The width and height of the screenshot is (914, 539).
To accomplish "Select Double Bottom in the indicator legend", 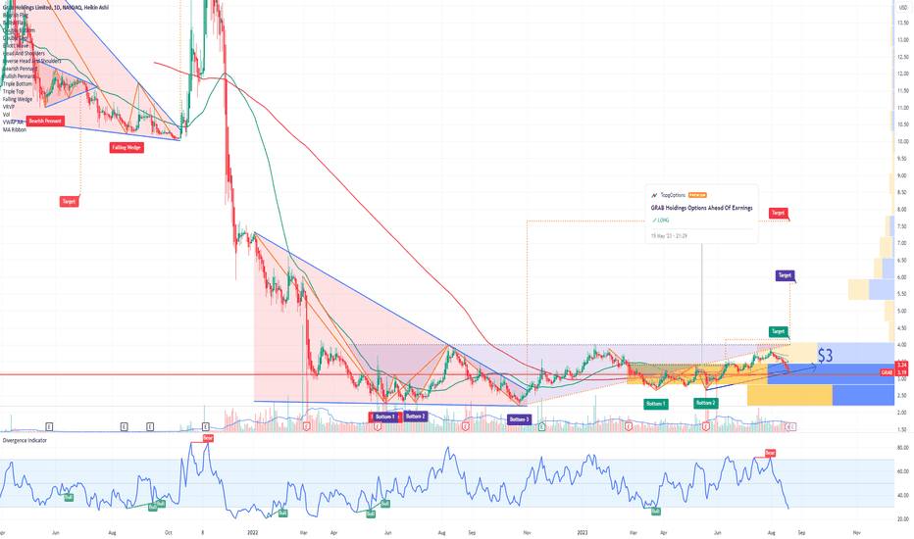I will (20, 30).
